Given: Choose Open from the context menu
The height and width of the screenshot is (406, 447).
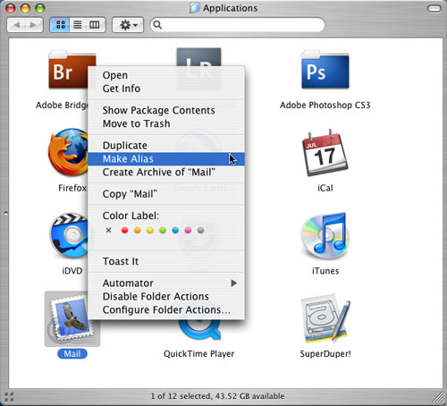Looking at the screenshot, I should click(x=166, y=75).
